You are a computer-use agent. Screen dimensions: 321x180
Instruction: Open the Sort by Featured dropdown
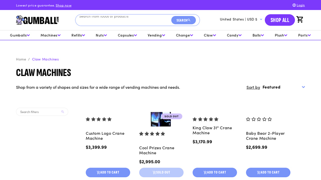tap(283, 87)
